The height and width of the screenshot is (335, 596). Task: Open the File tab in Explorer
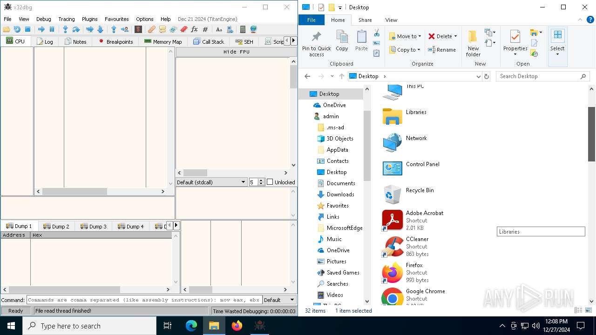coord(312,20)
